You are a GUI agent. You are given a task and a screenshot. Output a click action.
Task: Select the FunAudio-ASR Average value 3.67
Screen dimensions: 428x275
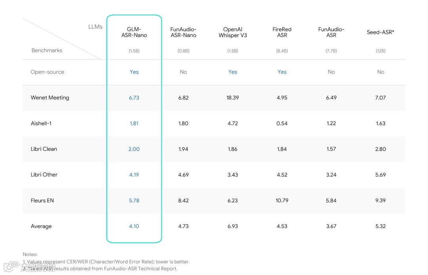(x=331, y=226)
